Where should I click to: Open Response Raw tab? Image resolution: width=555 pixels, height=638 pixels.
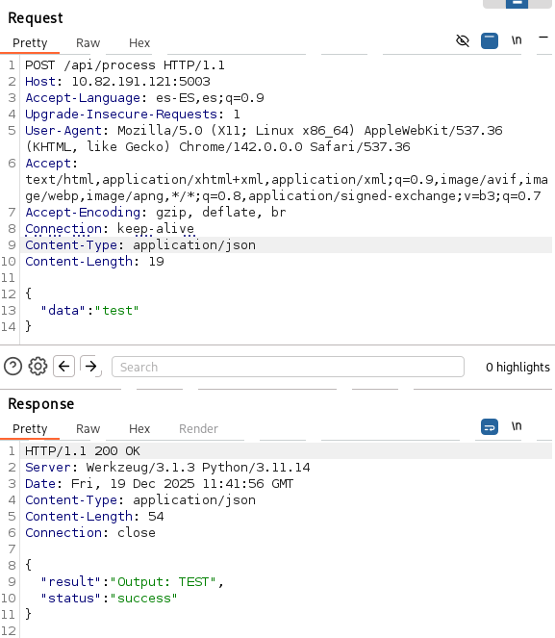(x=88, y=428)
